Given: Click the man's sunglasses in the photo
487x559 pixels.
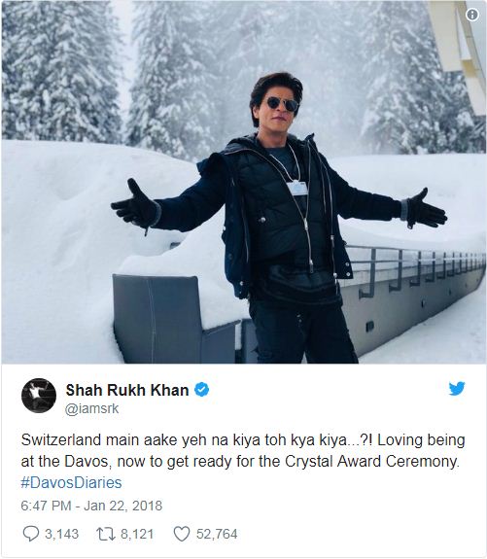Looking at the screenshot, I should pos(282,104).
